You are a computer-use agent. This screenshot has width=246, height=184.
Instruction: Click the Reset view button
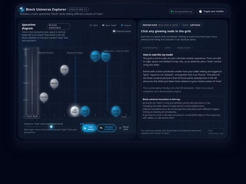tap(124, 128)
